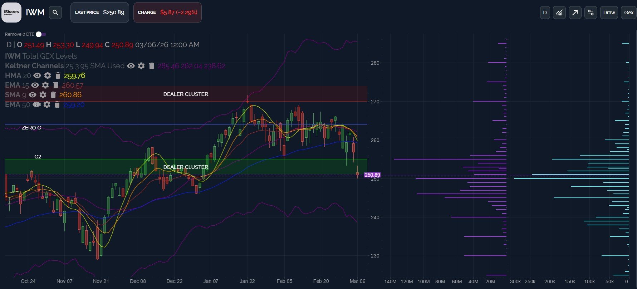637x289 pixels.
Task: Click the 300k volume axis label
Action: (515, 281)
